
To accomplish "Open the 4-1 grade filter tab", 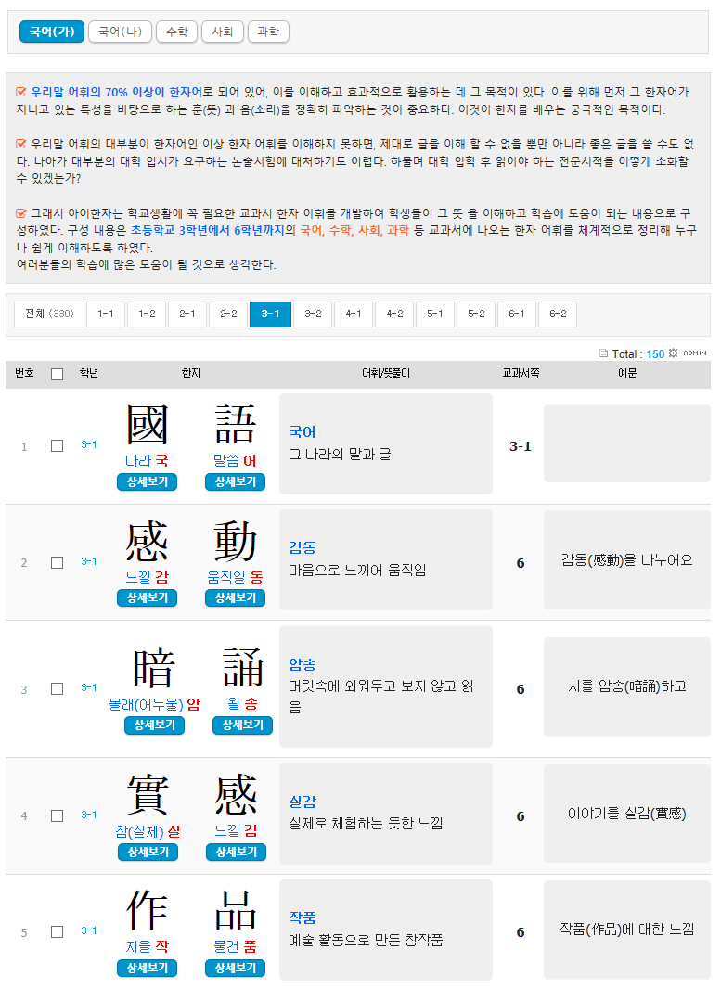I will pos(354,314).
